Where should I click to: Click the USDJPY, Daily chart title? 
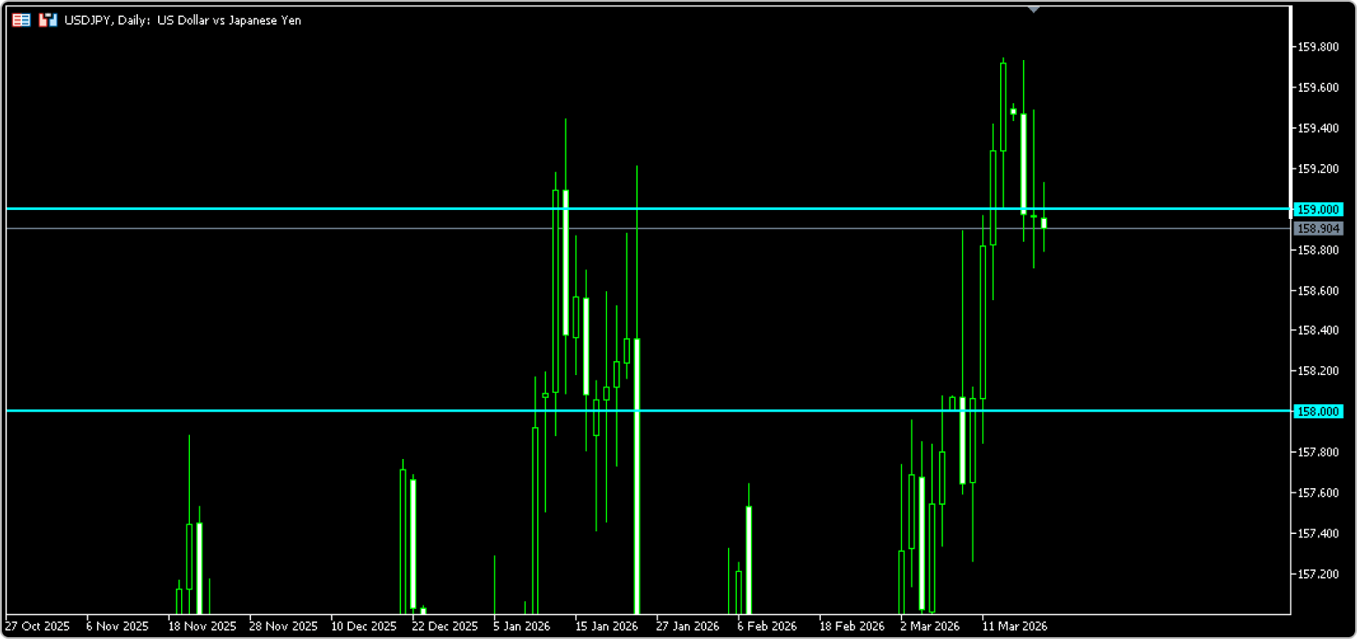tap(183, 19)
